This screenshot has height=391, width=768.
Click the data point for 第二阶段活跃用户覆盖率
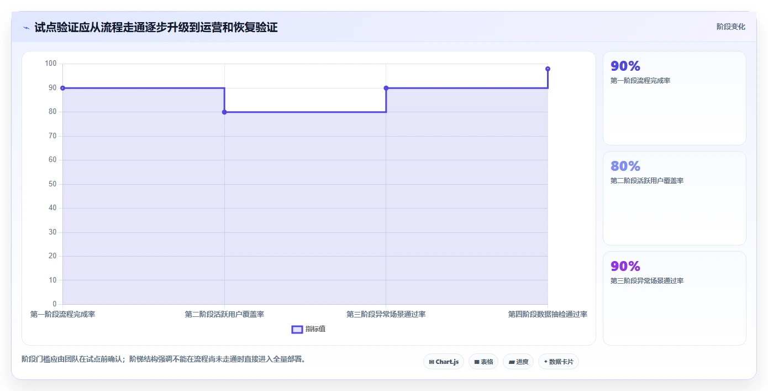(224, 112)
